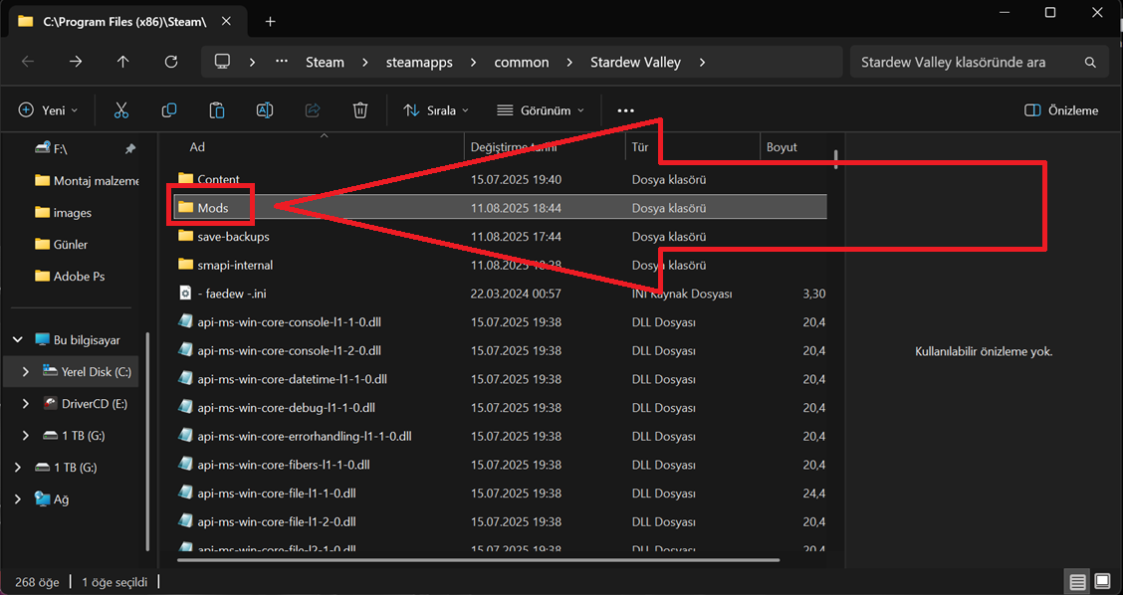Viewport: 1123px width, 595px height.
Task: Go up one folder level
Action: [x=123, y=63]
